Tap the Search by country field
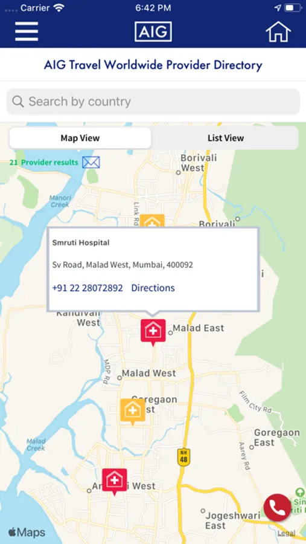306x544 pixels. click(153, 102)
